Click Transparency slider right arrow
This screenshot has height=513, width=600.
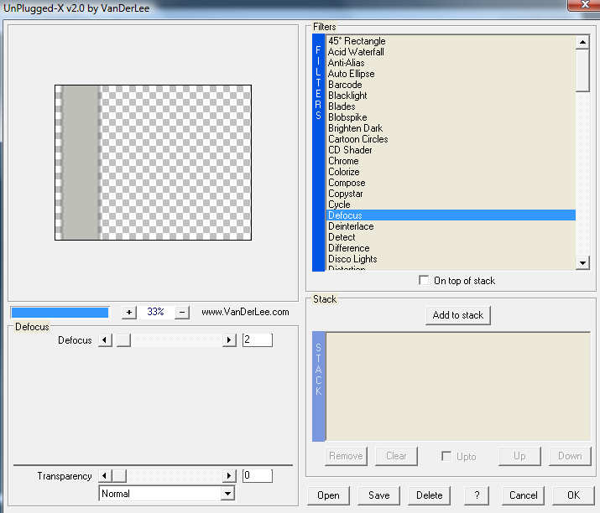tap(229, 476)
